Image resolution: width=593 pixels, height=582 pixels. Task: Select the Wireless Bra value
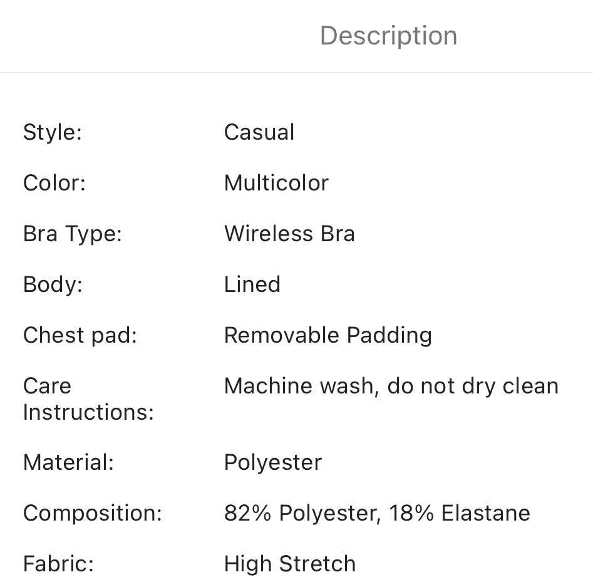point(289,234)
